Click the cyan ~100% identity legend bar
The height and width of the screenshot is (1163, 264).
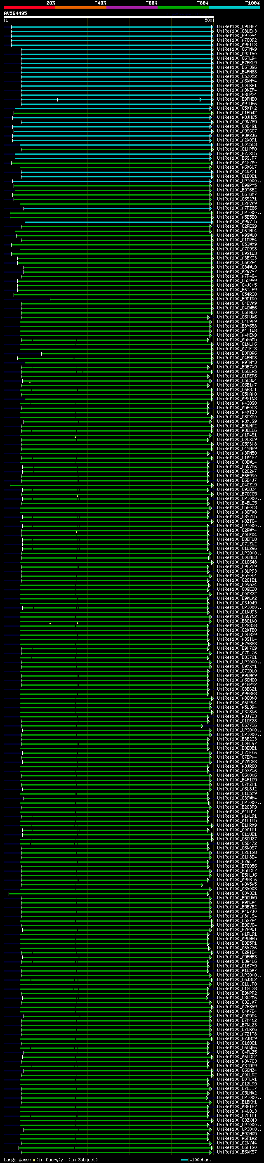tap(234, 7)
